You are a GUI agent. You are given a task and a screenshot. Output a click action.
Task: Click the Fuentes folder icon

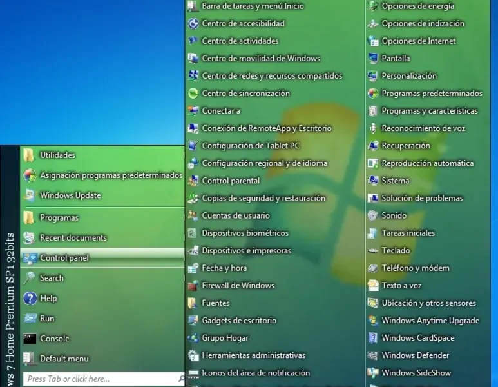pos(193,303)
